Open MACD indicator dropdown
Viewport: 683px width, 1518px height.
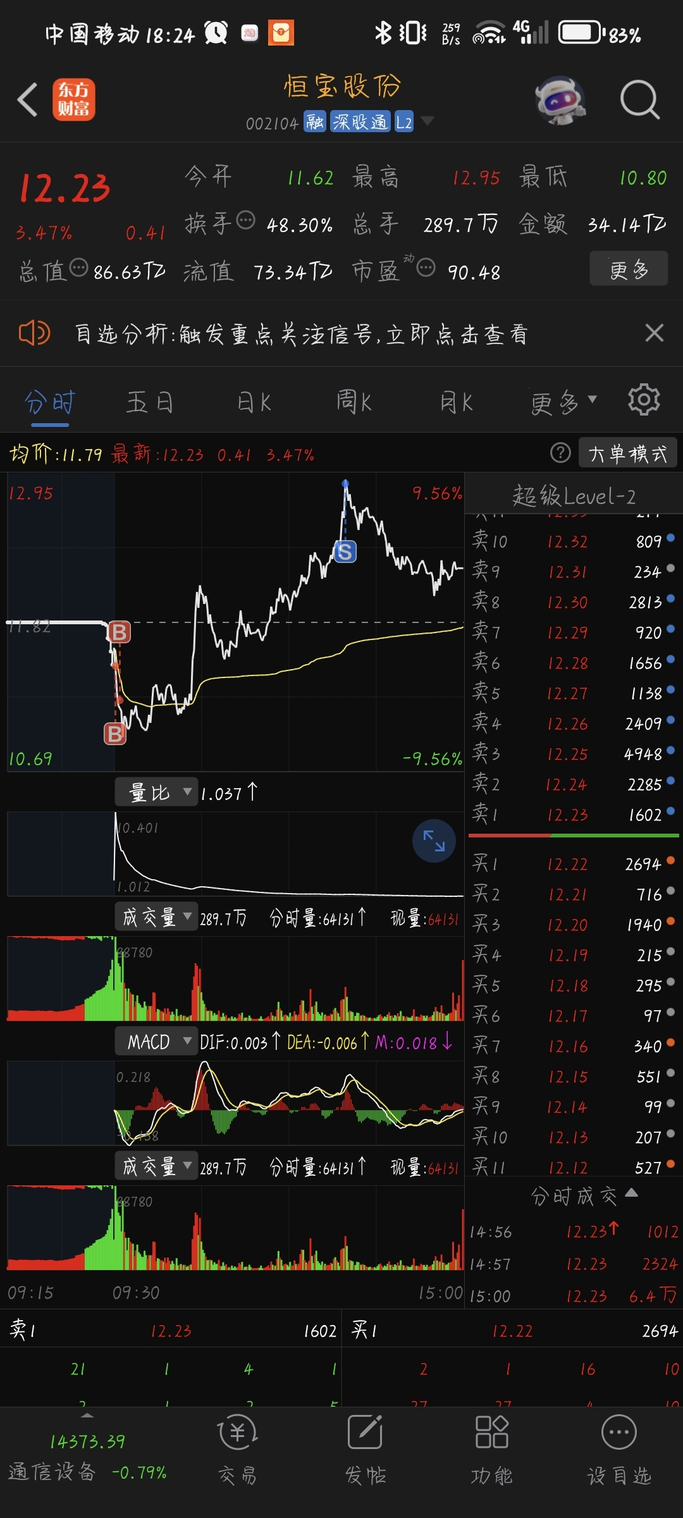(156, 1041)
